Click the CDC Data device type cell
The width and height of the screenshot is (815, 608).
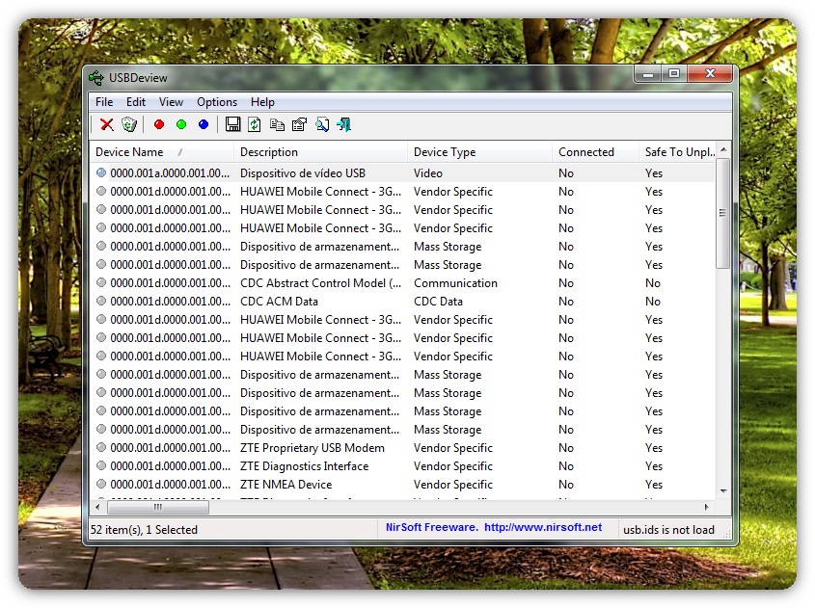438,302
